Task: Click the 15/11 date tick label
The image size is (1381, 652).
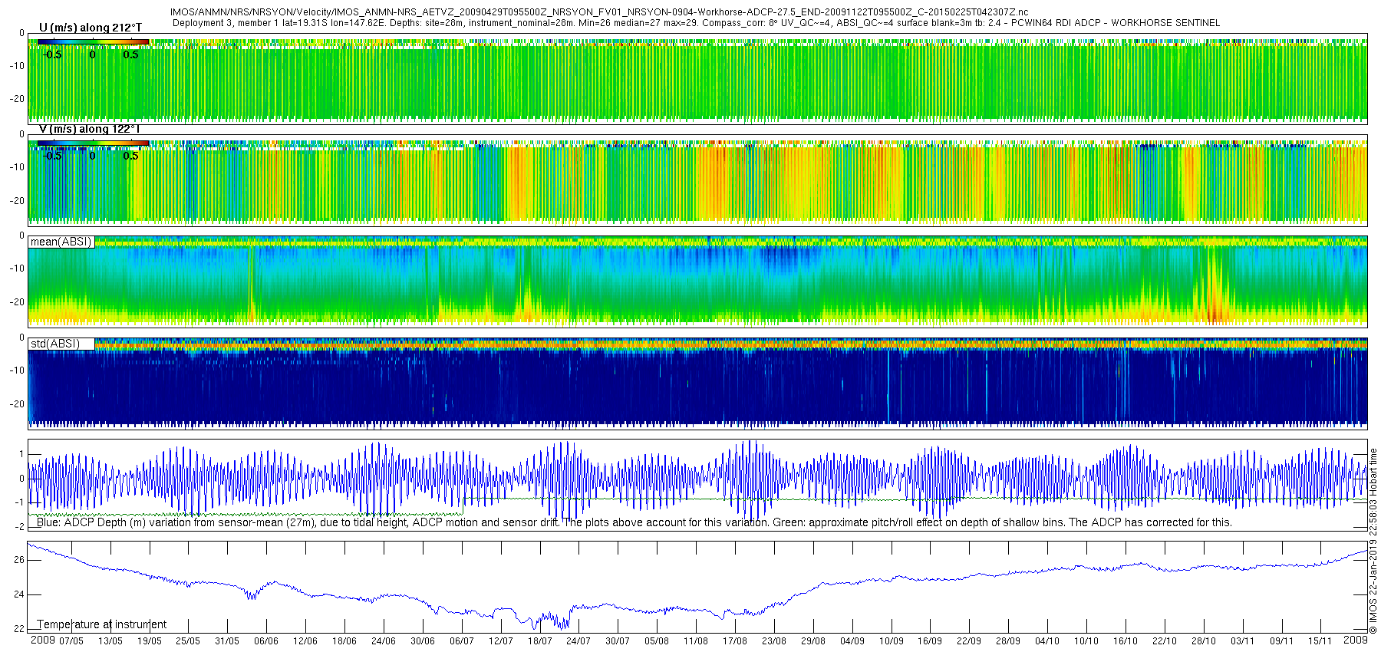Action: click(x=1320, y=641)
